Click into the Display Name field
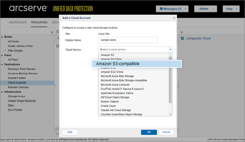This screenshot has height=142, width=245. pos(128,40)
